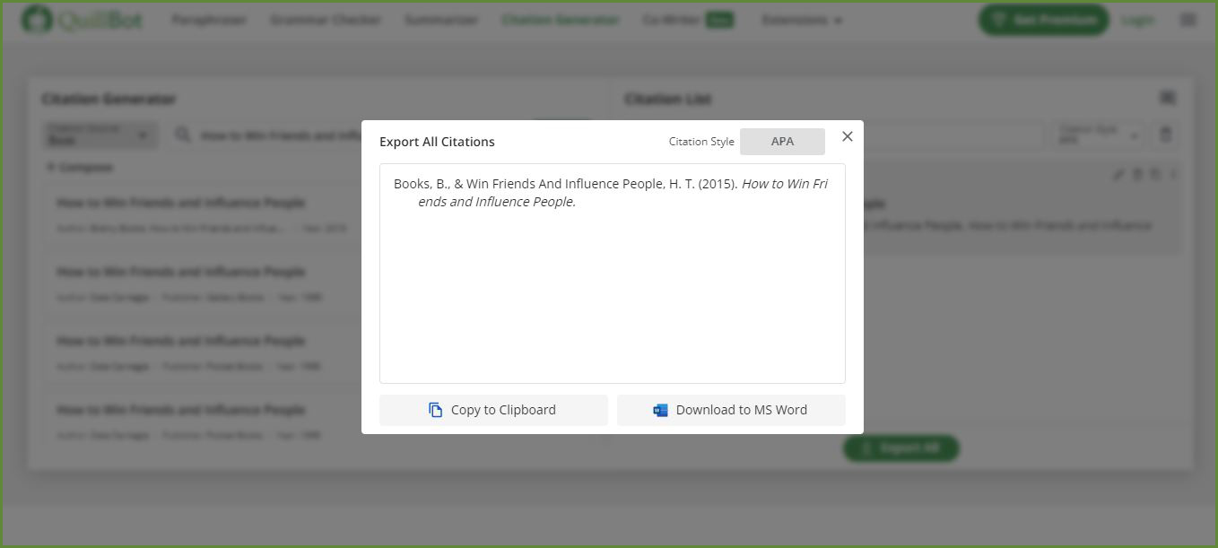Open the Paraphraser page from navigation
Viewport: 1218px width, 548px height.
pos(209,20)
